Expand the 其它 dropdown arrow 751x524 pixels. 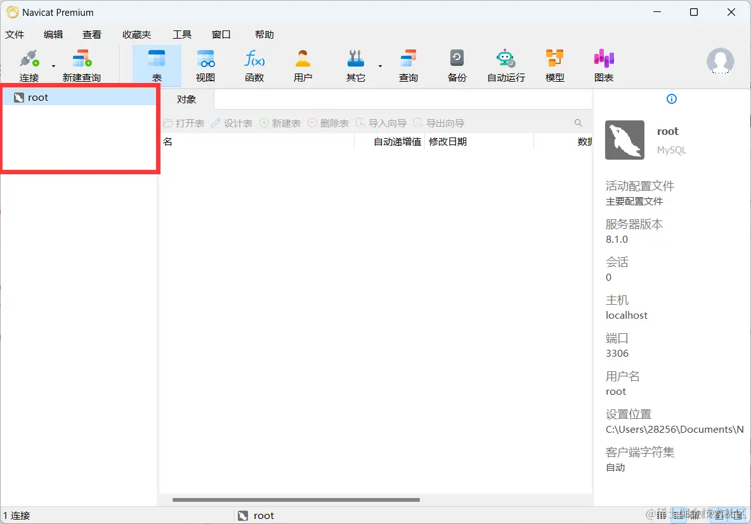[381, 66]
